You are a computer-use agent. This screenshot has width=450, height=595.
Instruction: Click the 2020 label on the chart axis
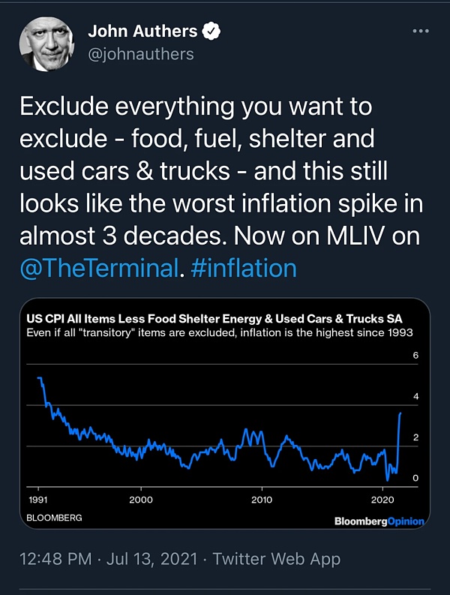tap(382, 499)
